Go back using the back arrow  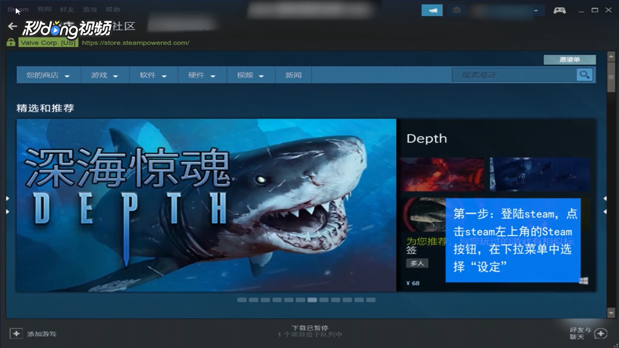(12, 26)
